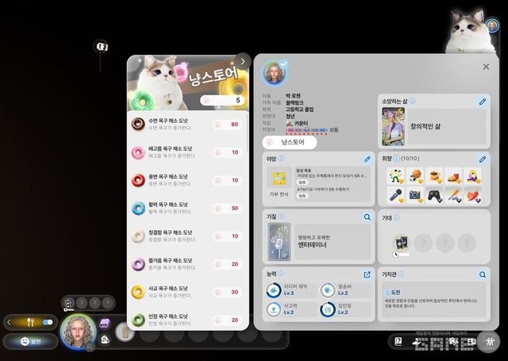This screenshot has height=361, width=508.
Task: Select the 활력 욕구 해소 도넛 item
Action: tap(187, 208)
